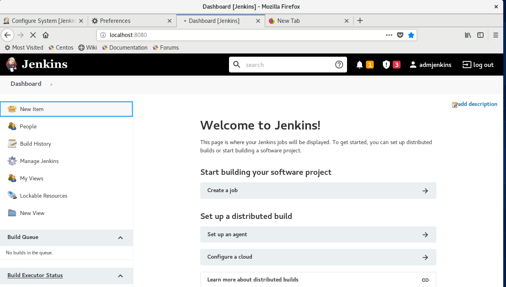Open the Centos bookmark

click(61, 48)
